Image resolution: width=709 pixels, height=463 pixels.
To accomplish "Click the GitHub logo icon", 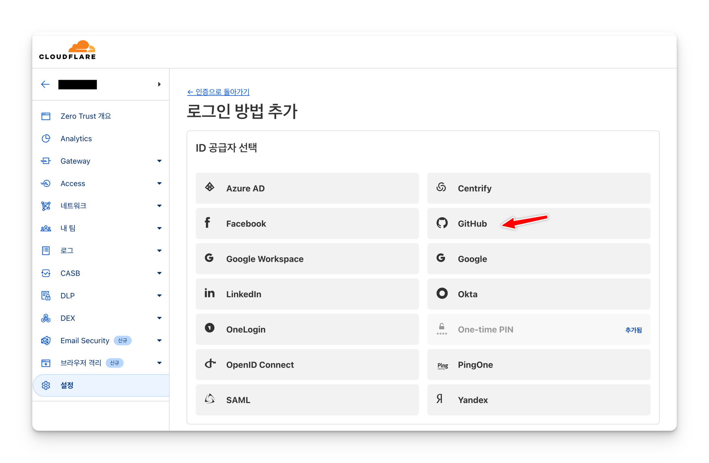I will coord(442,223).
